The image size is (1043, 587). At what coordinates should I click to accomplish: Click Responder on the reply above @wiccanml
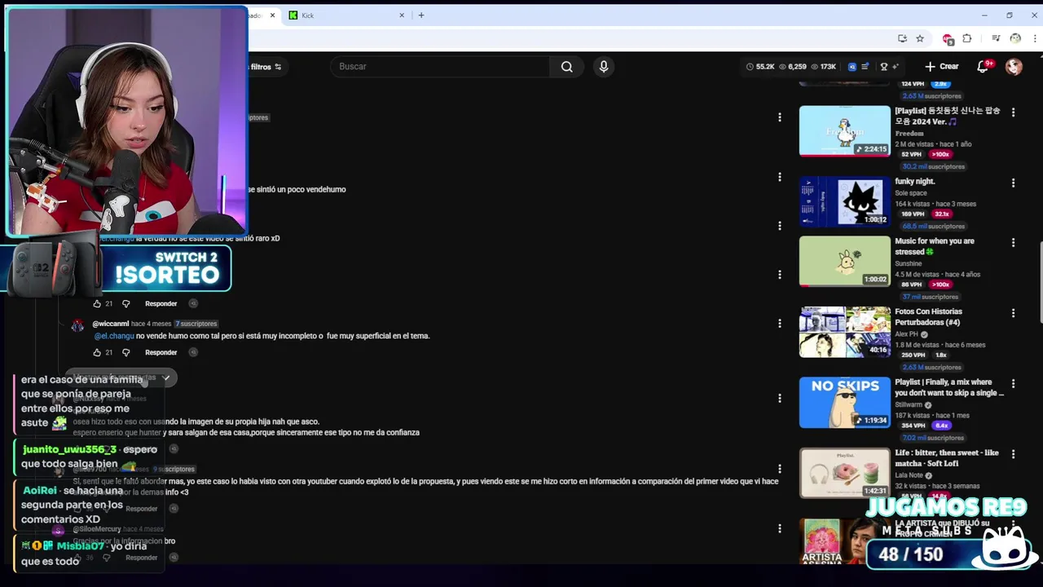coord(161,303)
